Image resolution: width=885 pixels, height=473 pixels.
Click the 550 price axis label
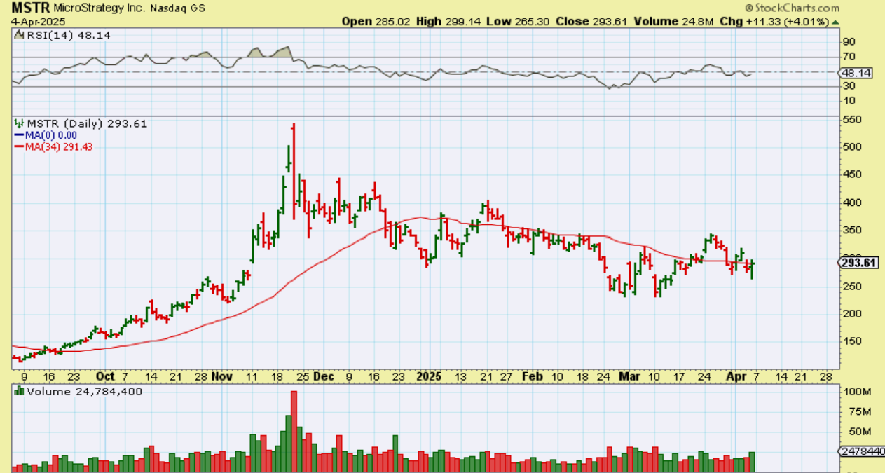[852, 120]
